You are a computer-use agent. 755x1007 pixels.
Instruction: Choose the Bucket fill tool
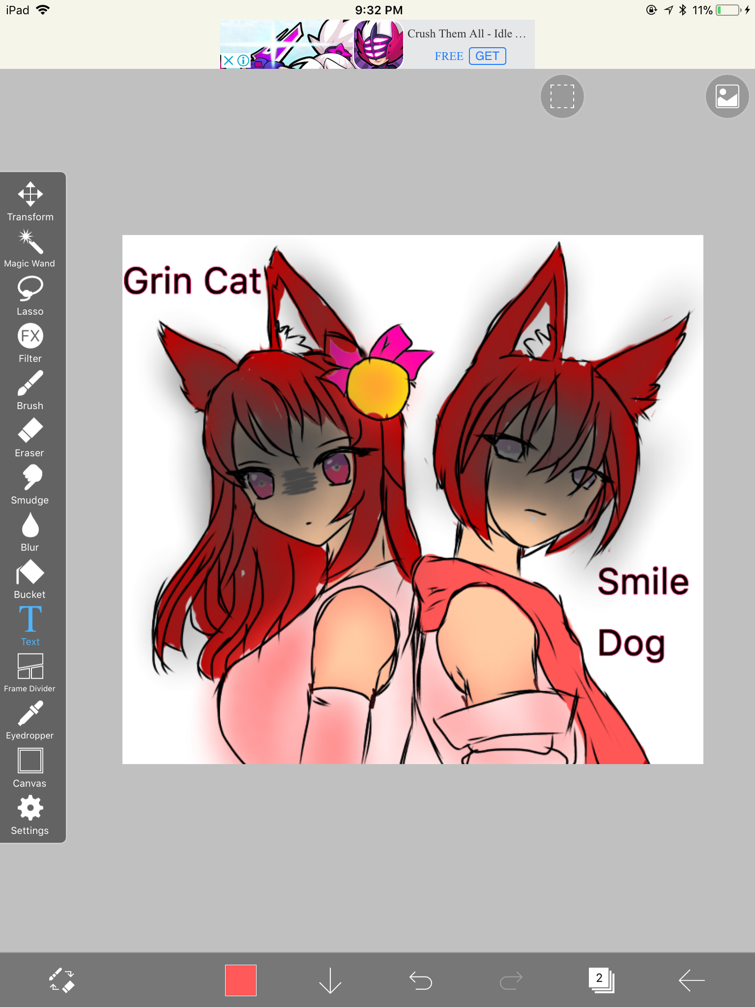click(30, 579)
